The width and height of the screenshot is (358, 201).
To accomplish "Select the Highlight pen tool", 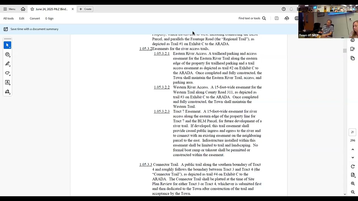I will click(8, 64).
